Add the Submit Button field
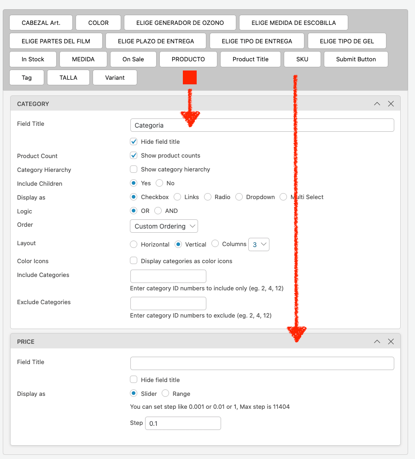 356,59
